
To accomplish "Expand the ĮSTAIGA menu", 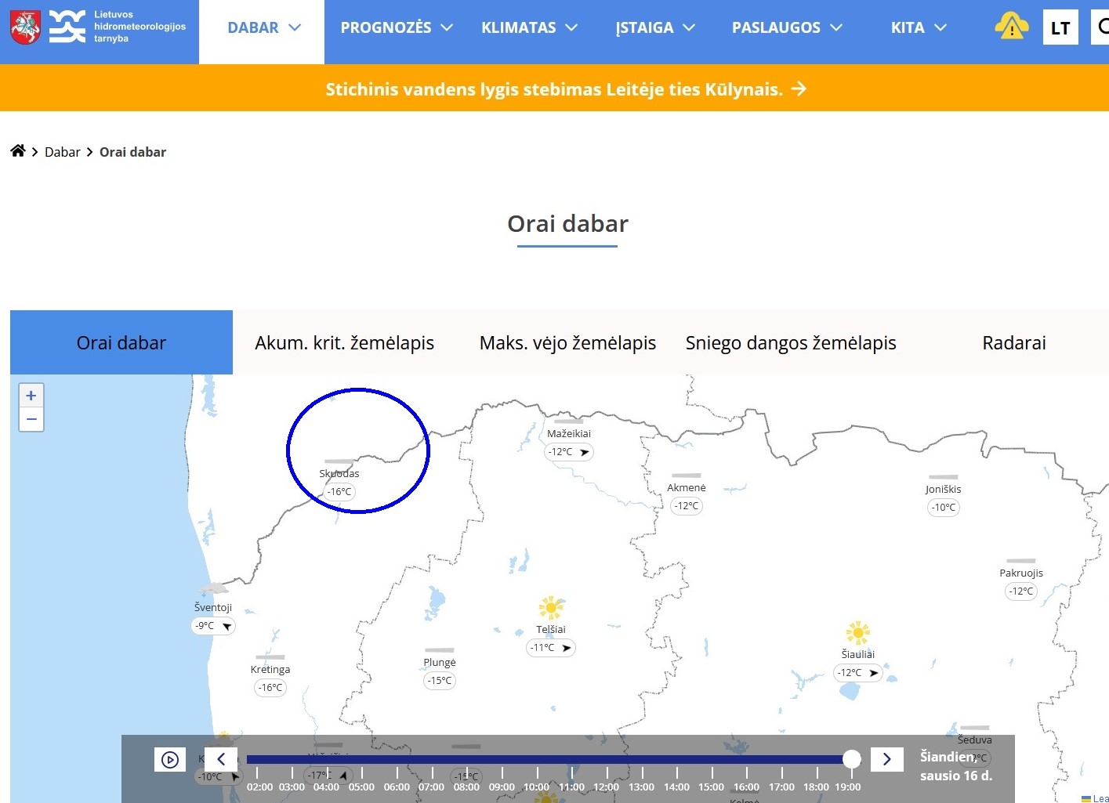I will coord(655,27).
